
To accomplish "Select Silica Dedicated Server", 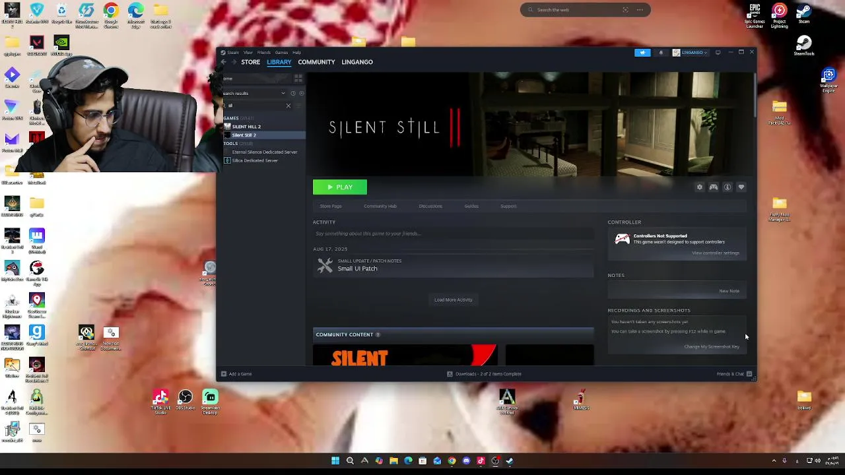I will pyautogui.click(x=264, y=160).
